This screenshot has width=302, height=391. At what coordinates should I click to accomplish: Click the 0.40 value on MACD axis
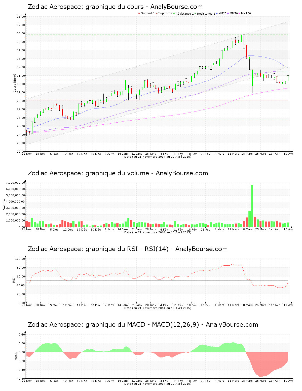click(21, 334)
